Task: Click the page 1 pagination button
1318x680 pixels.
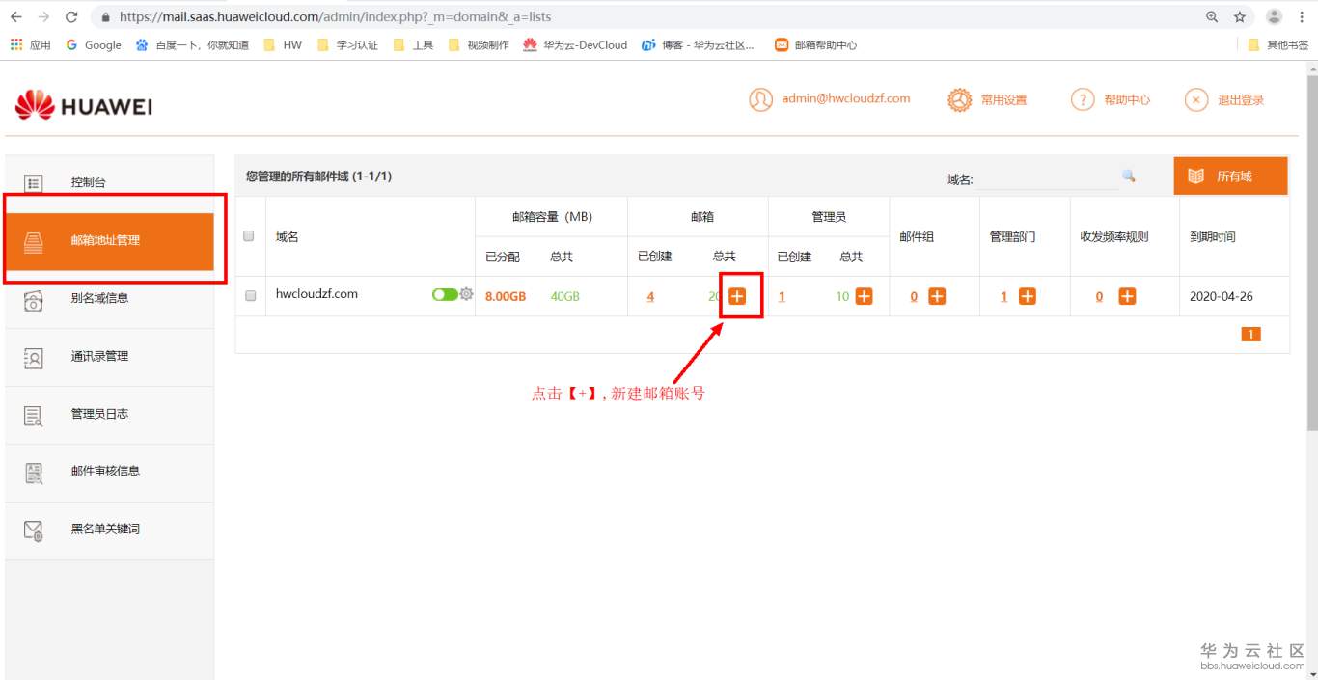Action: (1250, 334)
